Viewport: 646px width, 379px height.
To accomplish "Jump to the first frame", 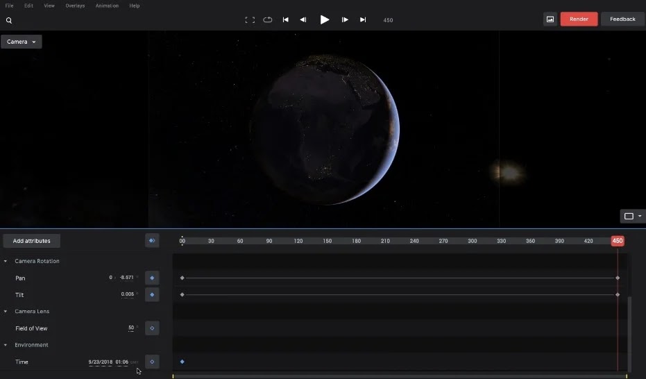I will [x=285, y=20].
